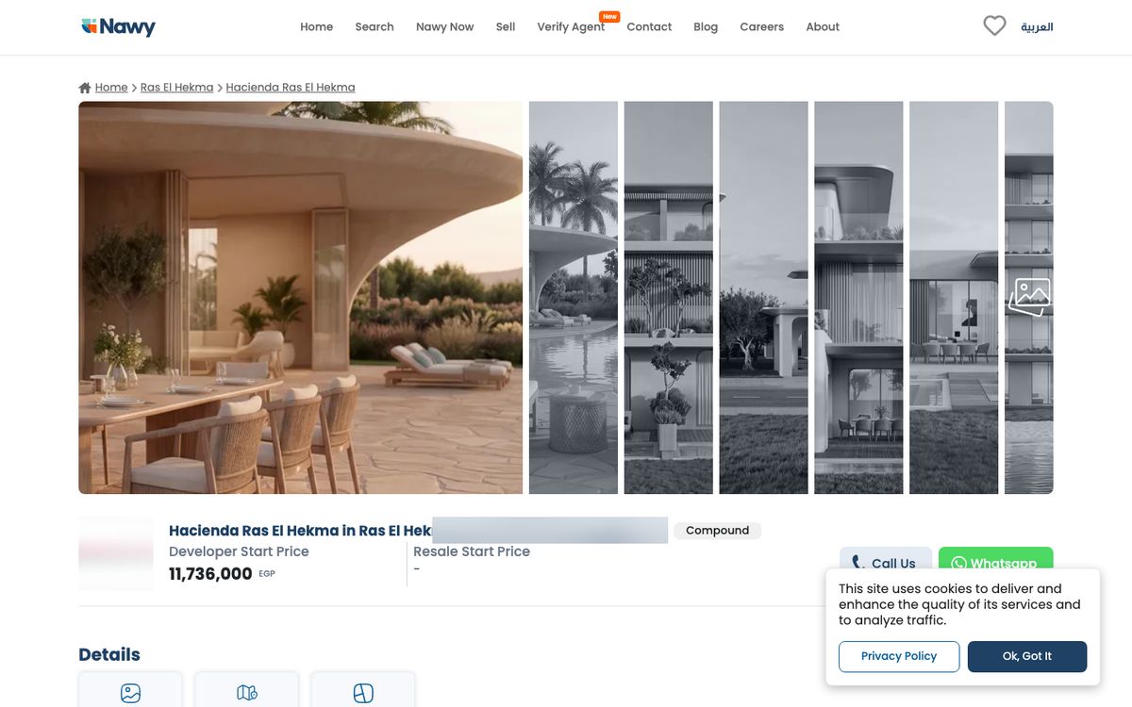Open gallery via image stack icon
The width and height of the screenshot is (1132, 707).
[1029, 297]
